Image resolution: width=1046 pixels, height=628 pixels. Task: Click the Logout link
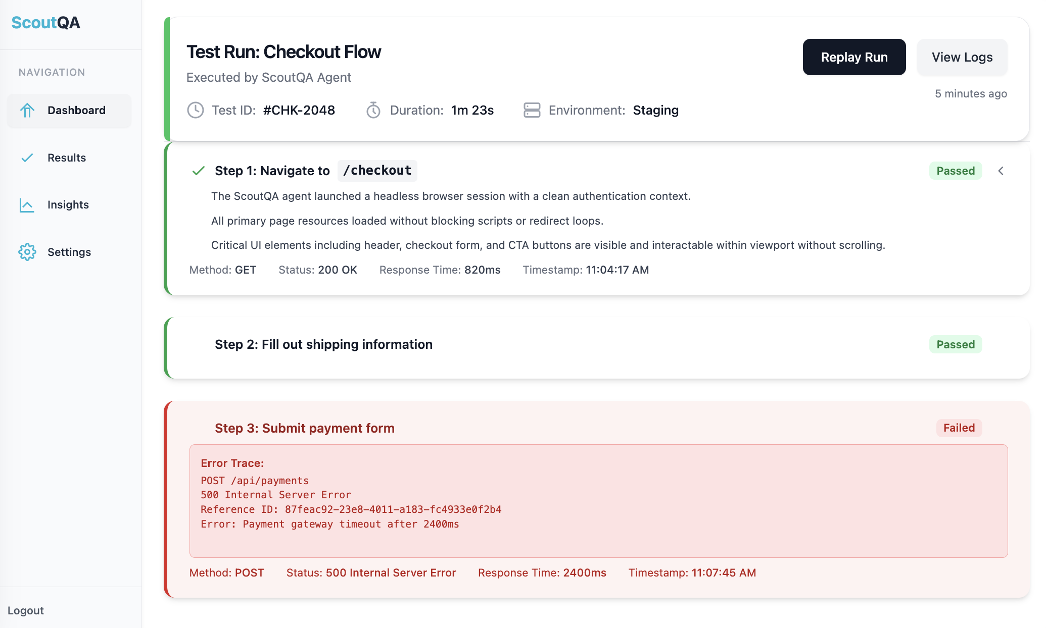(x=26, y=610)
